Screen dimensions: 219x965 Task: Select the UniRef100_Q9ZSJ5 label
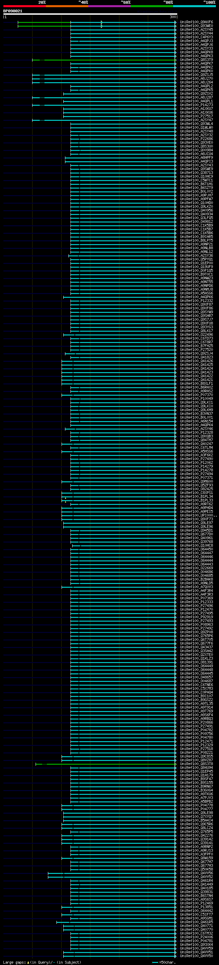[196, 75]
